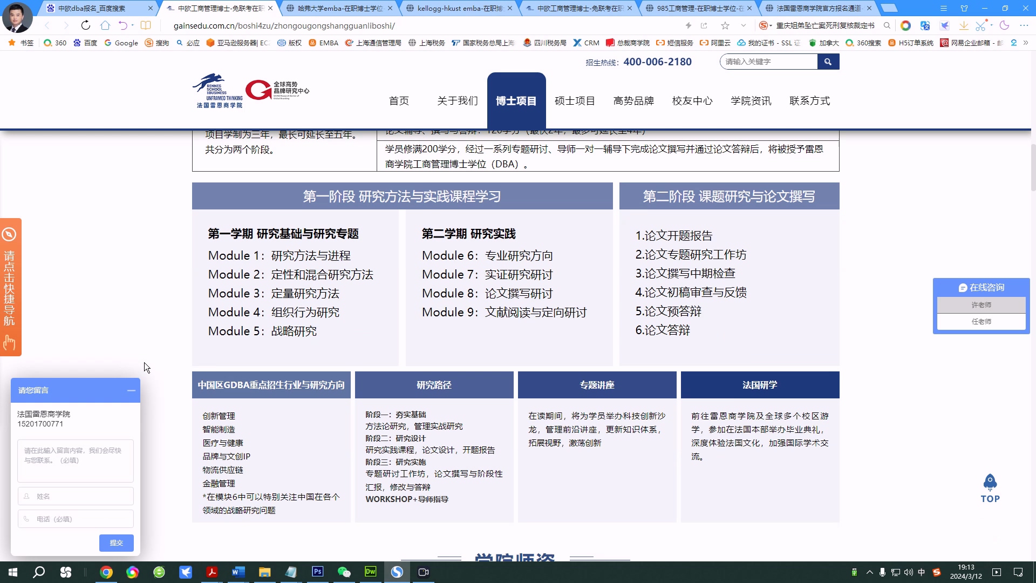
Task: Click the browser home icon
Action: (x=105, y=25)
